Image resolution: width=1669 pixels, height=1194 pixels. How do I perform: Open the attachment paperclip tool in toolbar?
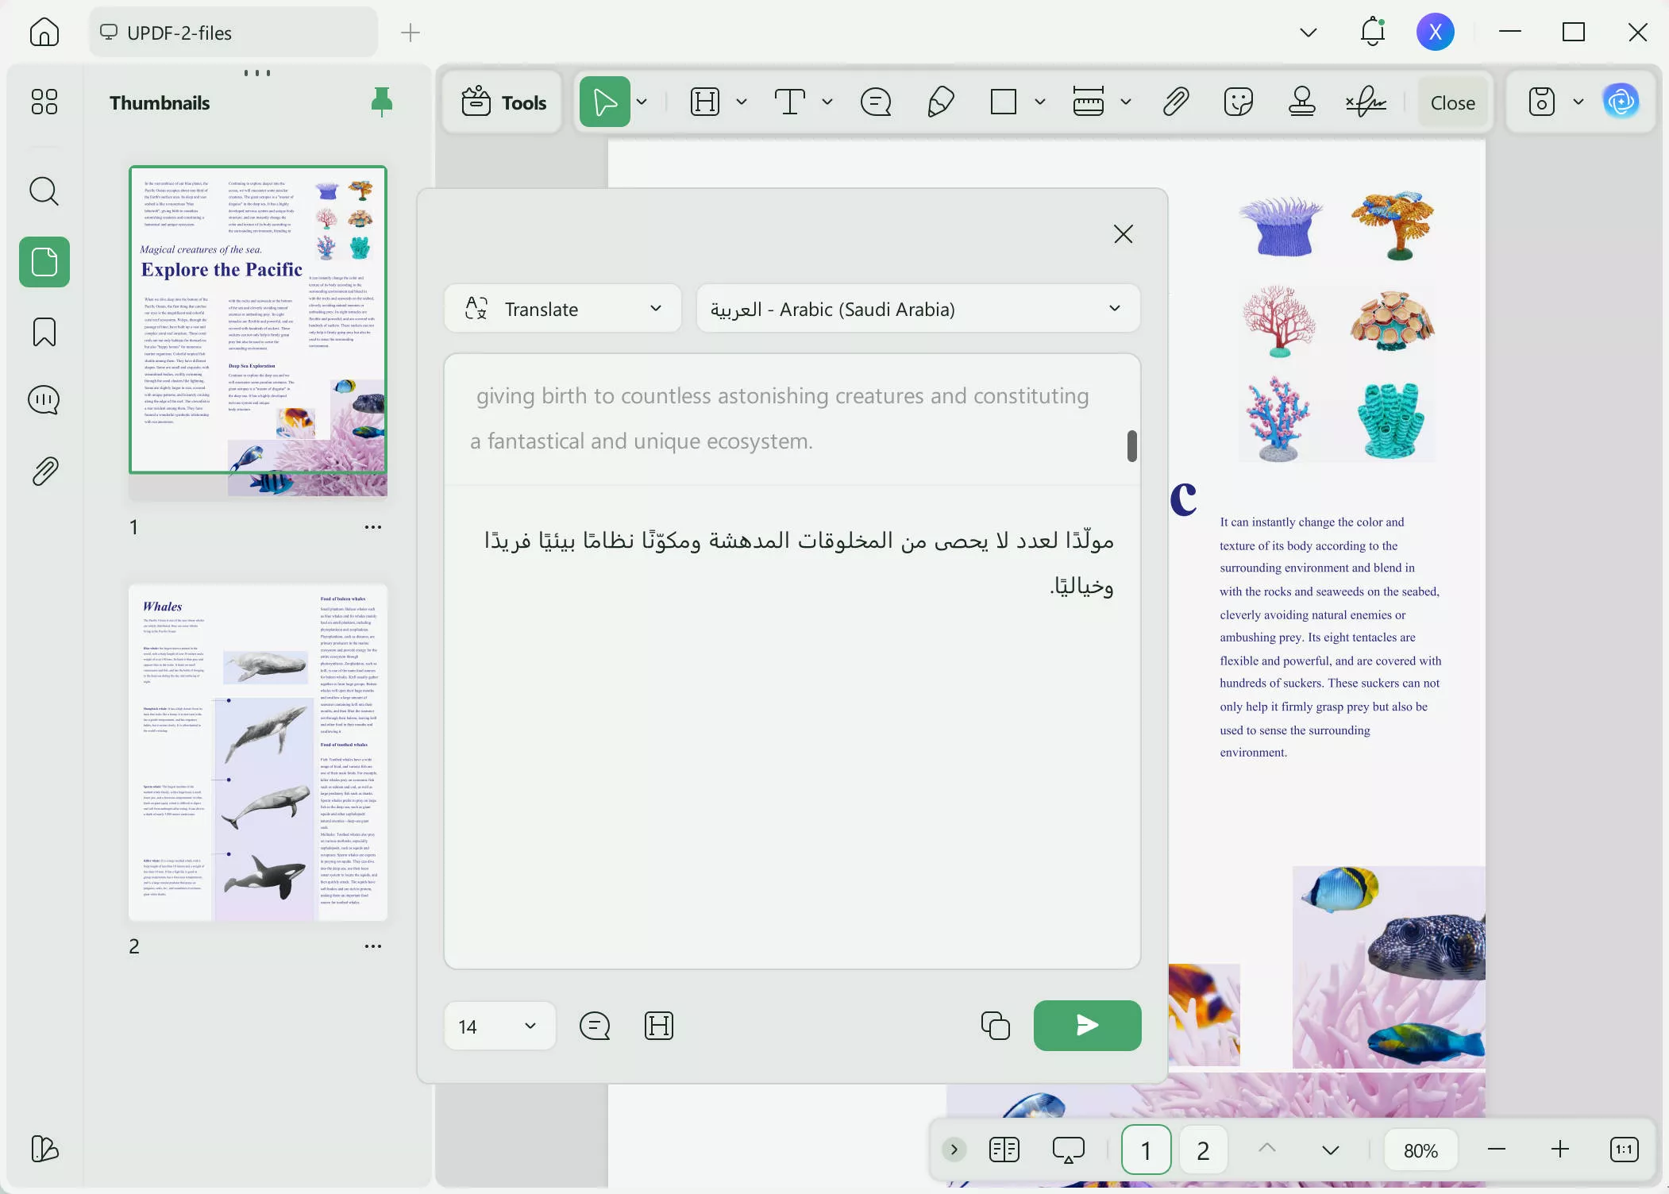[x=1175, y=102]
